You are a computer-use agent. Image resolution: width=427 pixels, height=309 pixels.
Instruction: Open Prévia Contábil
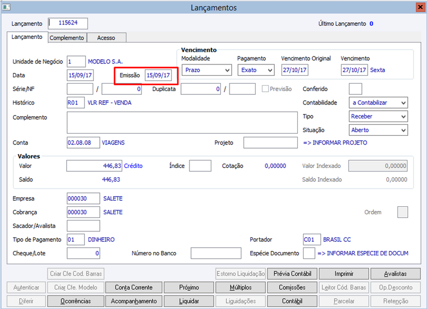point(292,274)
